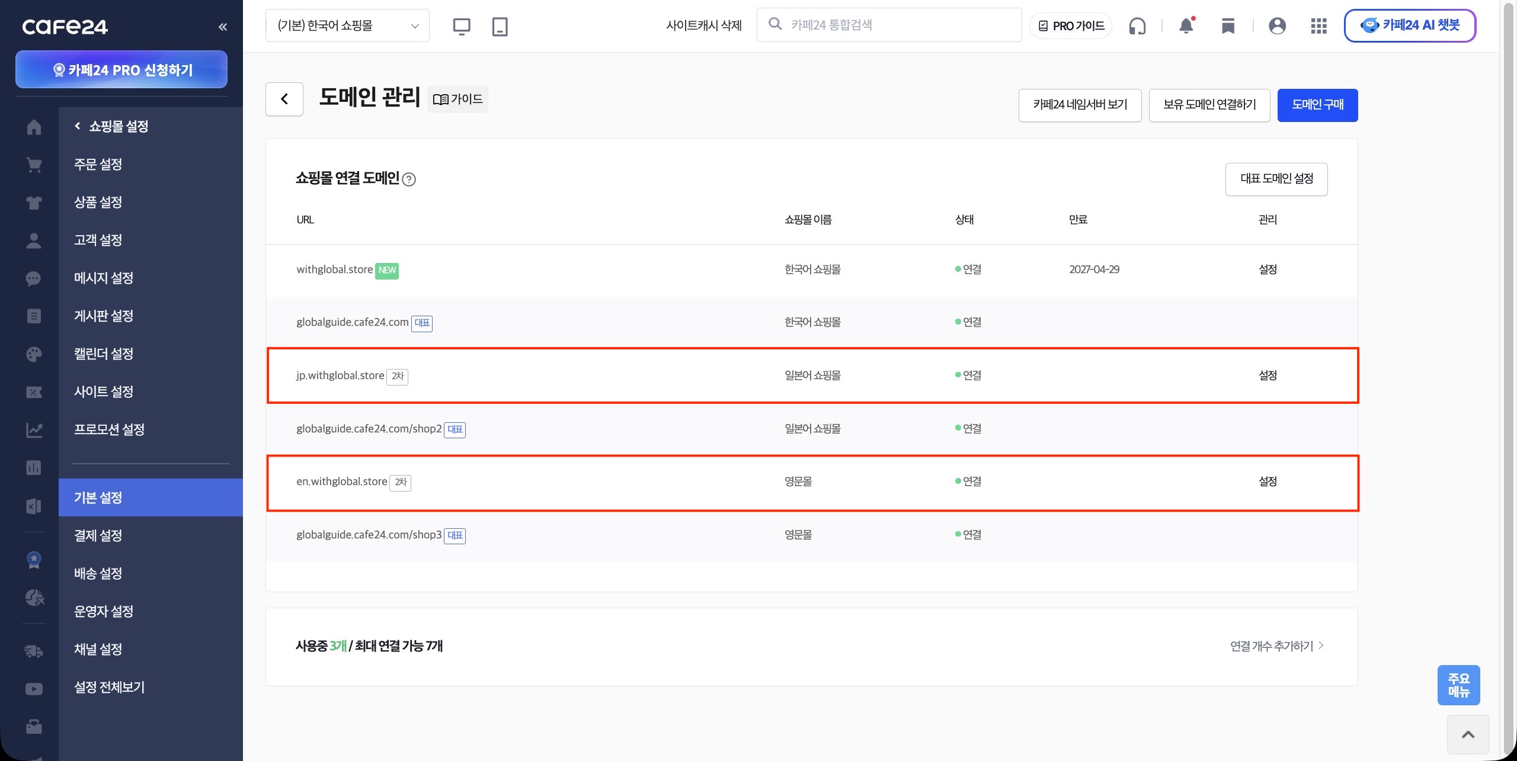Open the YouTube play icon in sidebar
This screenshot has height=761, width=1517.
pyautogui.click(x=34, y=689)
